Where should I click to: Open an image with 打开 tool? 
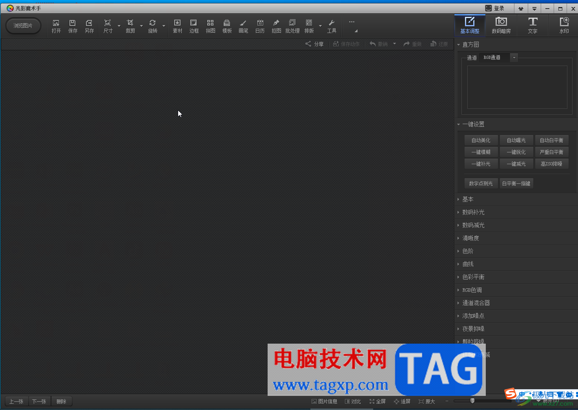tap(56, 26)
